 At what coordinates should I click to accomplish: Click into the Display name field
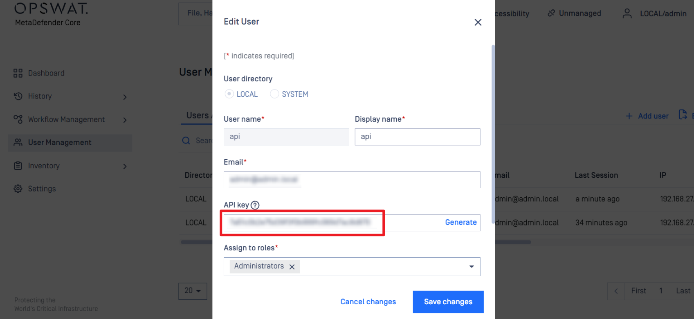[x=418, y=137]
